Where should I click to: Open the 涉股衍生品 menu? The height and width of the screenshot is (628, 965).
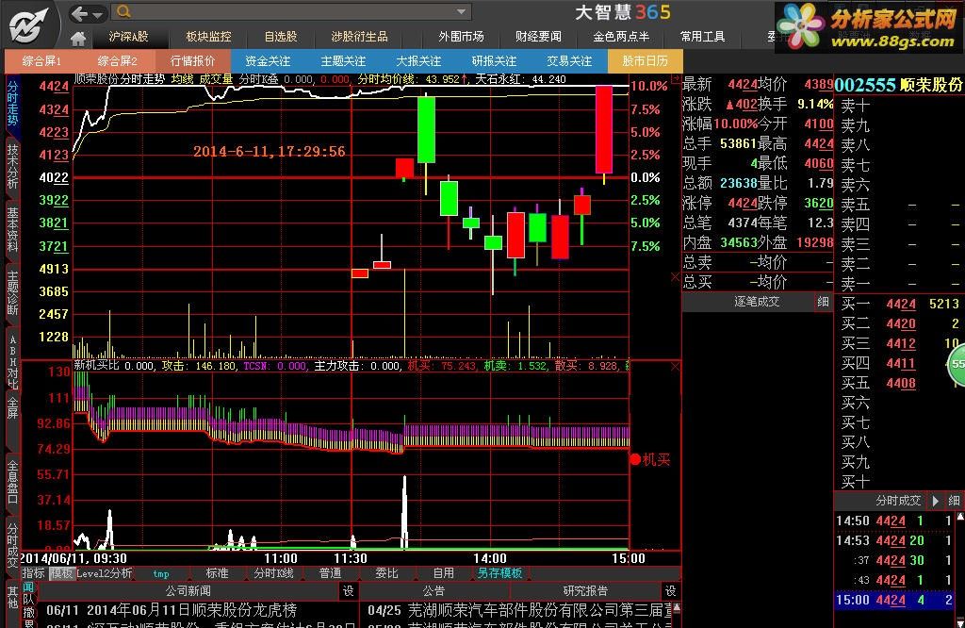359,37
